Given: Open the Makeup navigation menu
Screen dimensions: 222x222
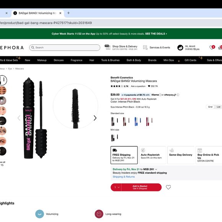Looking at the screenshot, I should pyautogui.click(x=42, y=60).
